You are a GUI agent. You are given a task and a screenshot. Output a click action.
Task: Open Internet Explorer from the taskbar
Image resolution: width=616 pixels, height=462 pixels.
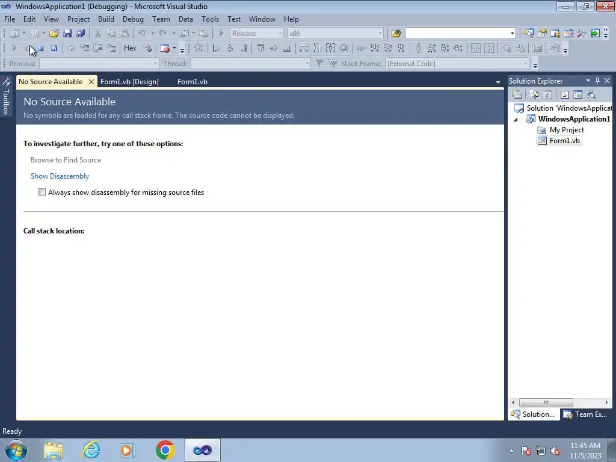tap(91, 450)
